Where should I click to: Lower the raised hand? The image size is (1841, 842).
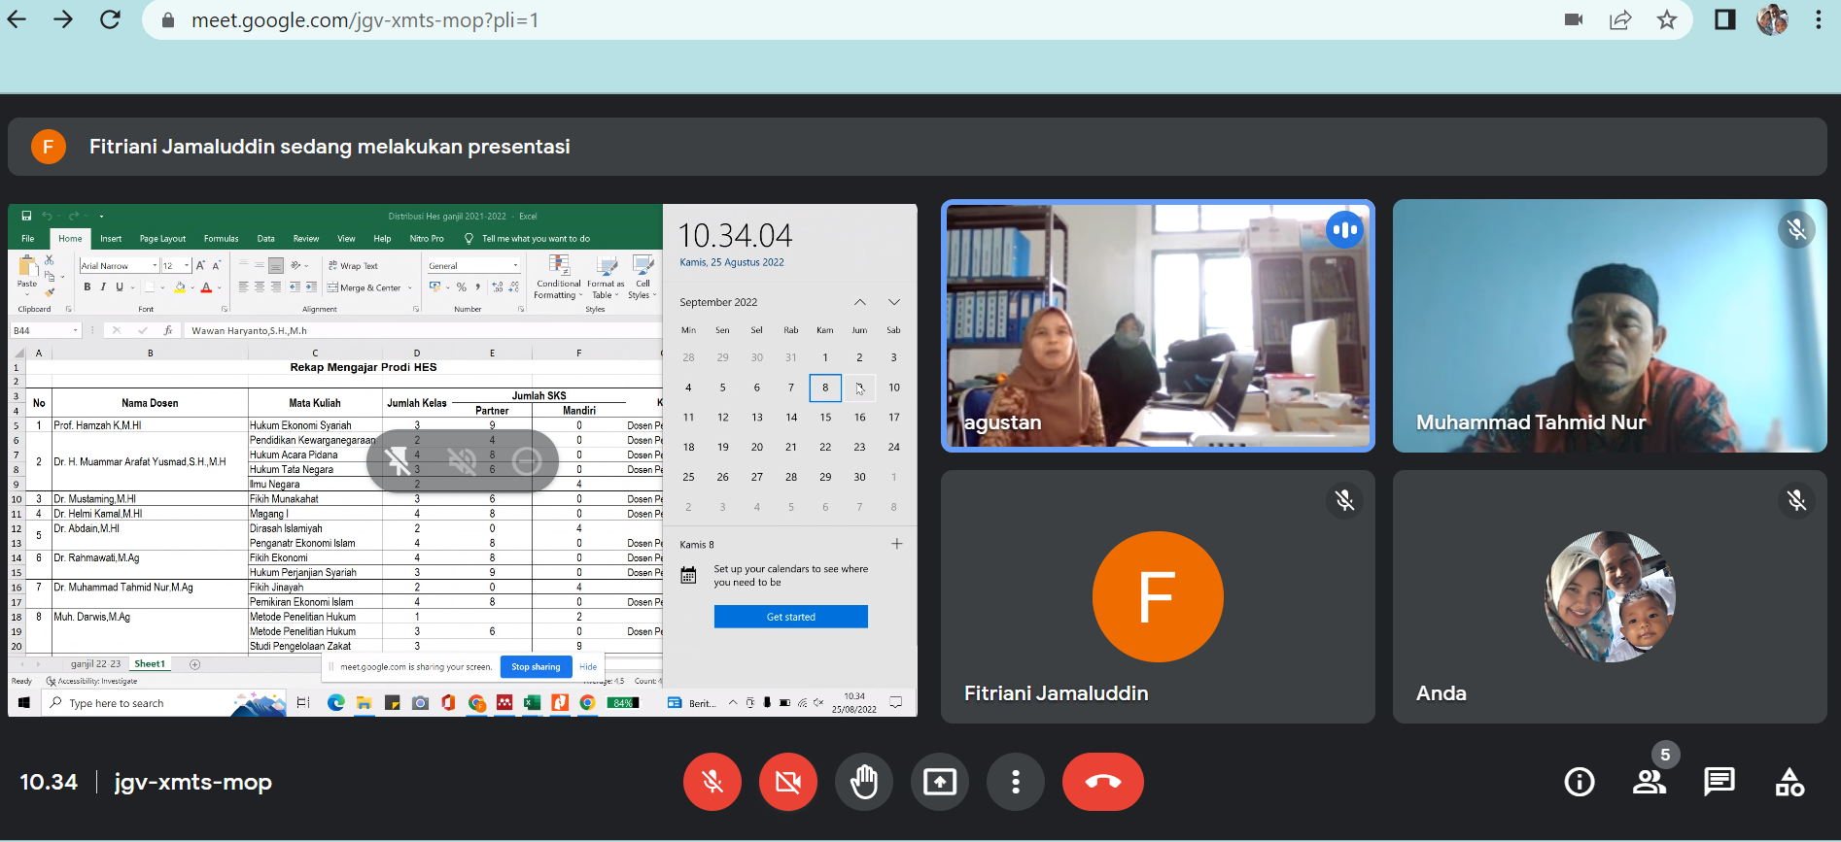click(863, 782)
